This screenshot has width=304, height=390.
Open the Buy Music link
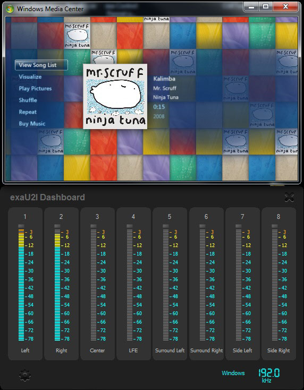click(32, 124)
